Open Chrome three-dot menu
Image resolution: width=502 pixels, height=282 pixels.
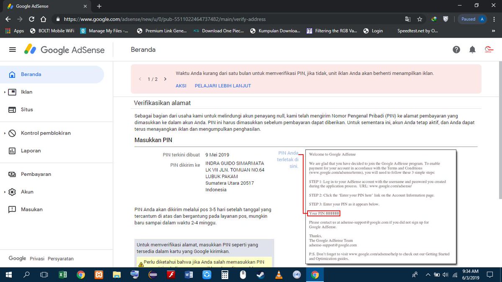pyautogui.click(x=495, y=19)
